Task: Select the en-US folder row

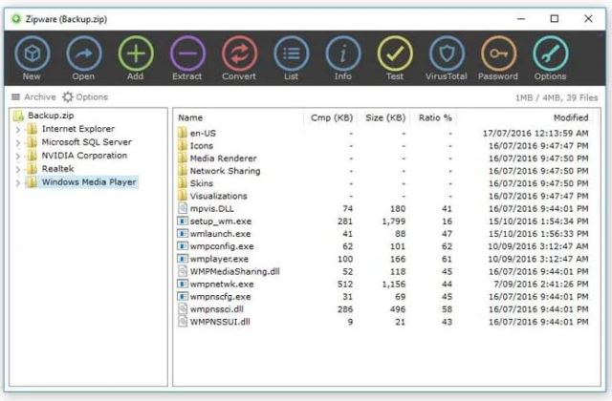Action: pyautogui.click(x=383, y=134)
